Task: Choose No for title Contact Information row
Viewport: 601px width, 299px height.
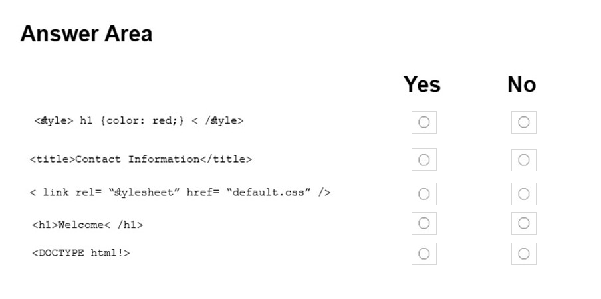Action: click(x=524, y=159)
